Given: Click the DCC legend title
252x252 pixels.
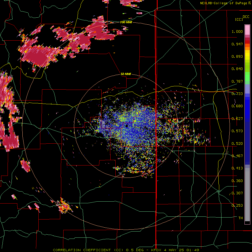Looking at the screenshot, I should click(x=246, y=17).
